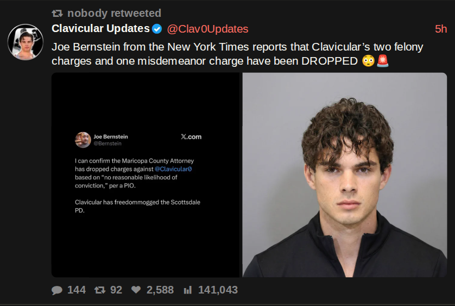Click the retweet arrows icon beside 92
The height and width of the screenshot is (306, 455).
point(100,290)
